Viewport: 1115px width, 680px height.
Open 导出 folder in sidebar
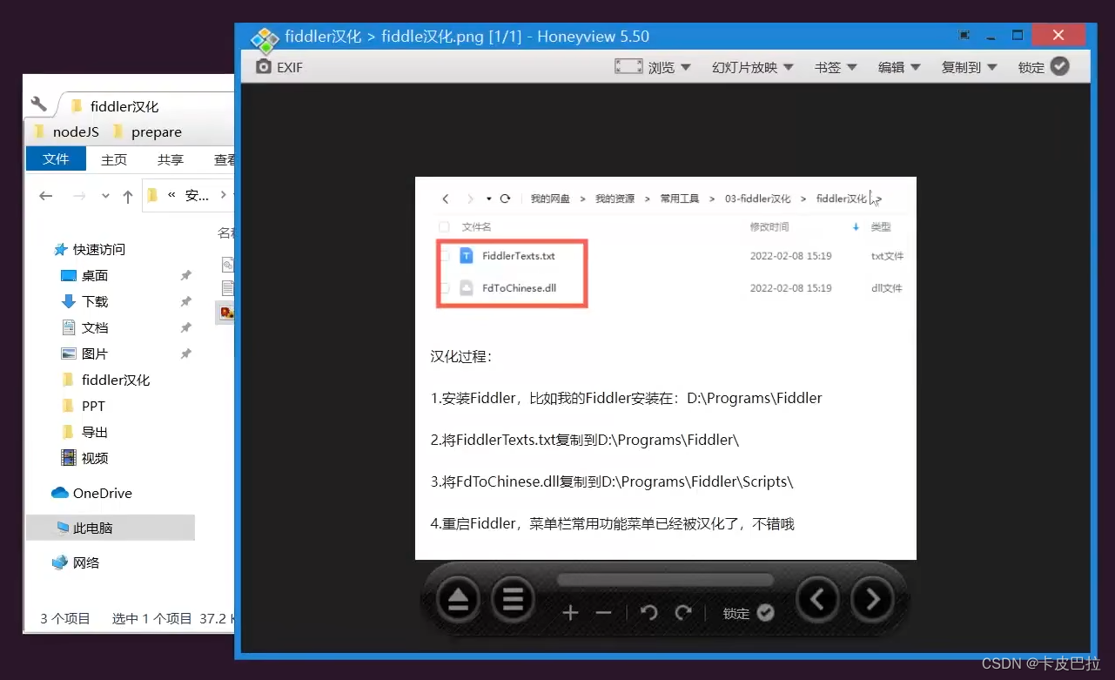click(84, 432)
